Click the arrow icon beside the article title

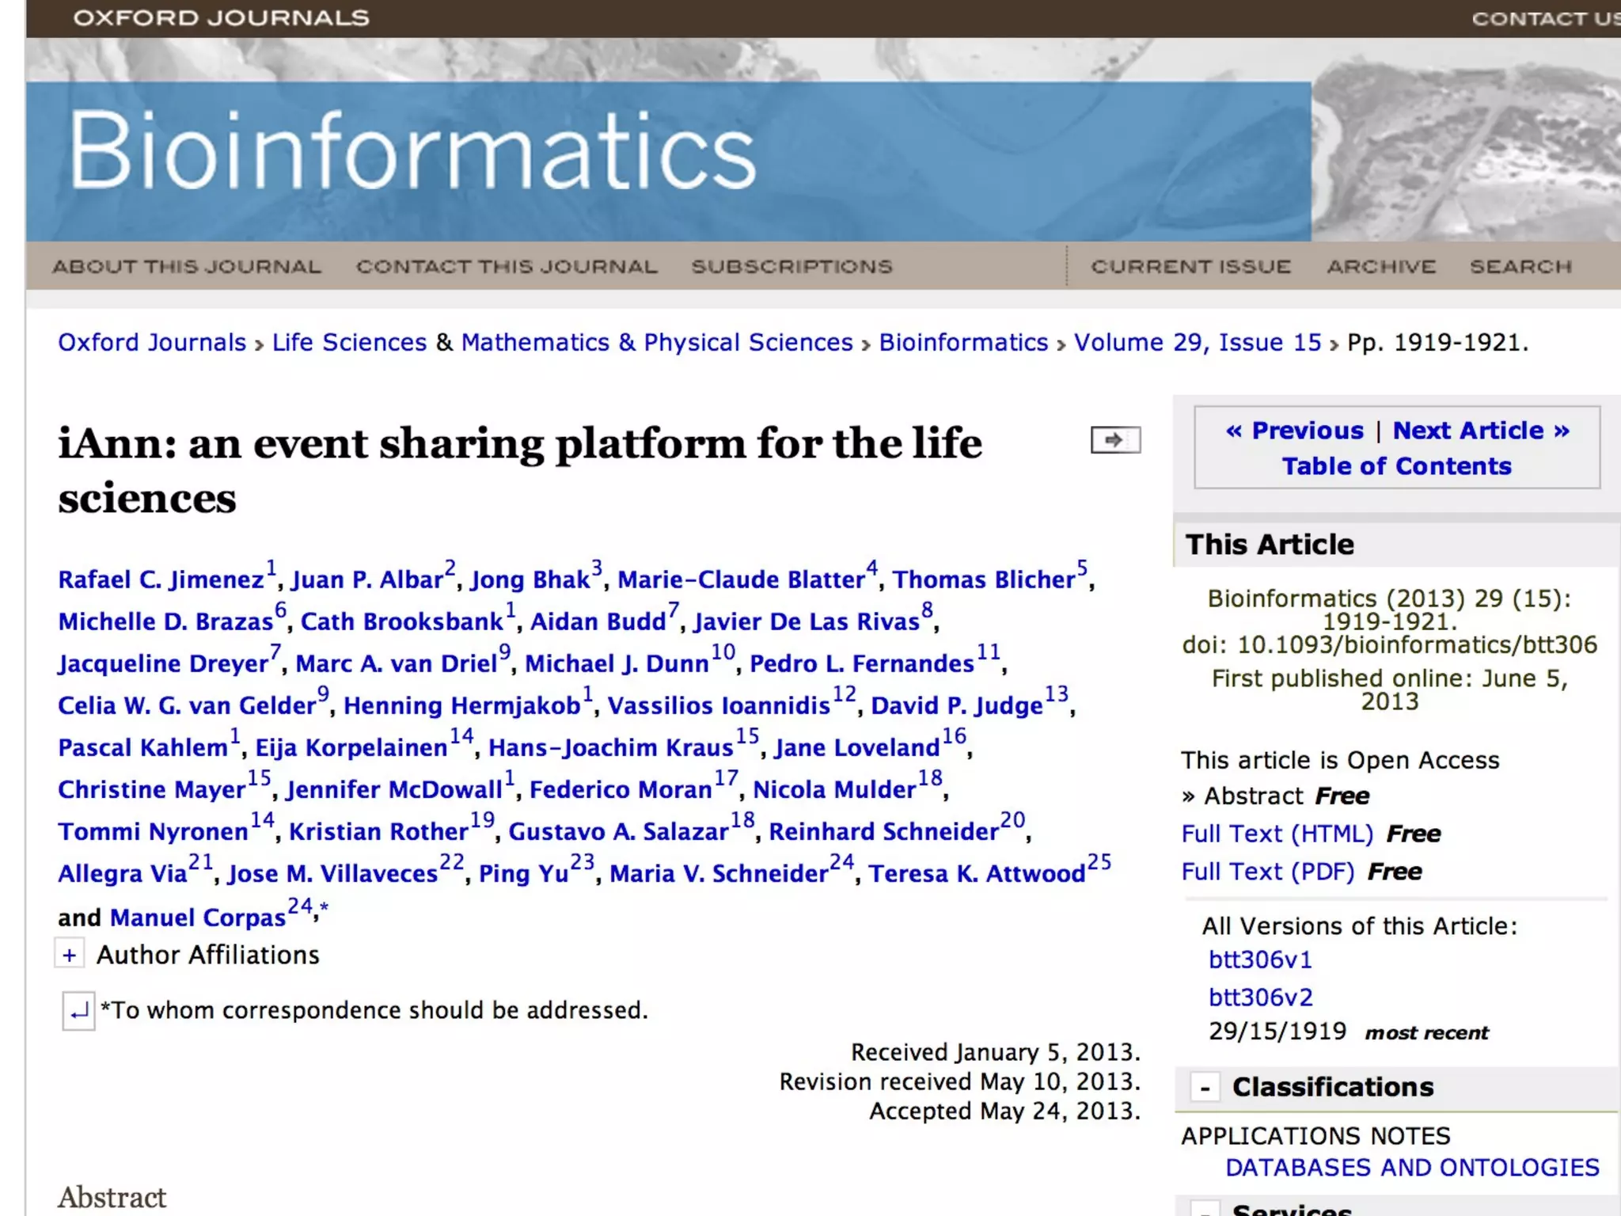(1115, 440)
